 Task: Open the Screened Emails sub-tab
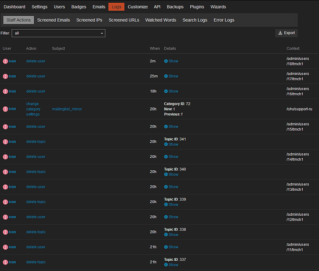pos(53,20)
